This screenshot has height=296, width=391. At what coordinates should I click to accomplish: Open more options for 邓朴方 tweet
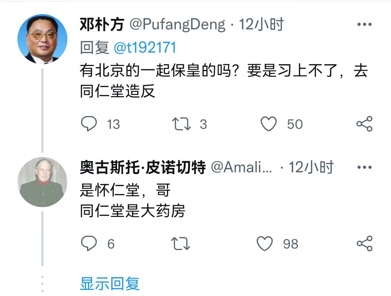coord(364,25)
